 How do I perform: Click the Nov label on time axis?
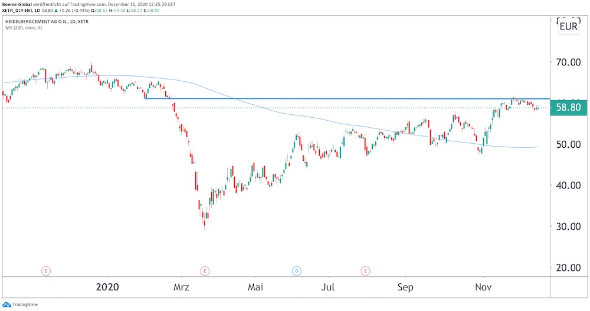[483, 287]
